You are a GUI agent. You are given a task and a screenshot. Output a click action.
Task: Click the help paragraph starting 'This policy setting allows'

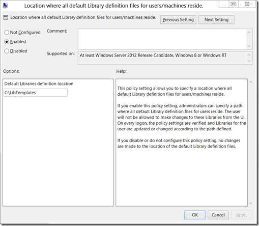pyautogui.click(x=175, y=91)
